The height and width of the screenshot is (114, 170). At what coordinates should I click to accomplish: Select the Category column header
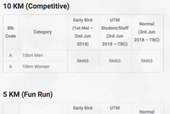click(x=43, y=32)
